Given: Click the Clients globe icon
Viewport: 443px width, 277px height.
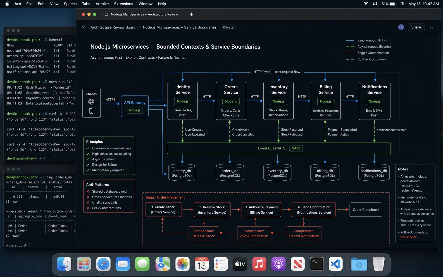Looking at the screenshot, I should (91, 102).
